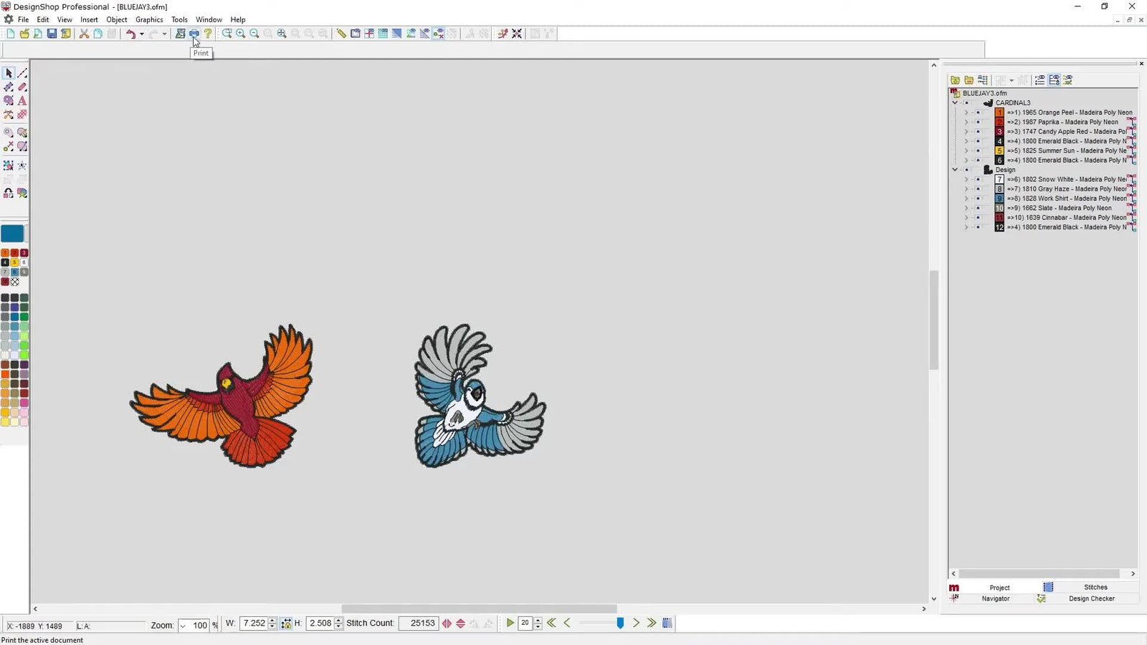The height and width of the screenshot is (645, 1147).
Task: Step backward one stitch with single left arrow
Action: (x=567, y=623)
